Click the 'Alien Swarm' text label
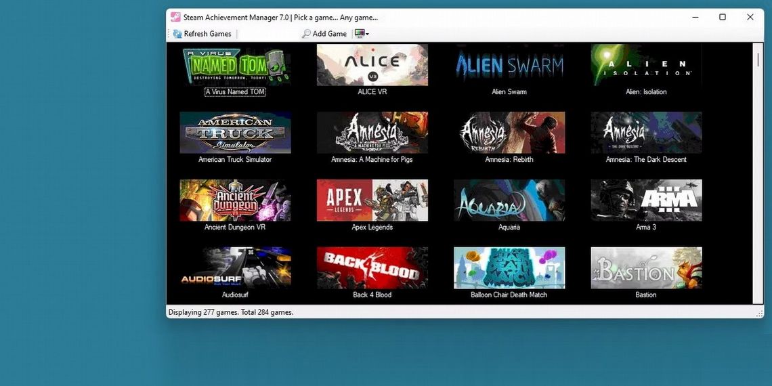Viewport: 772px width, 386px height. [x=509, y=91]
